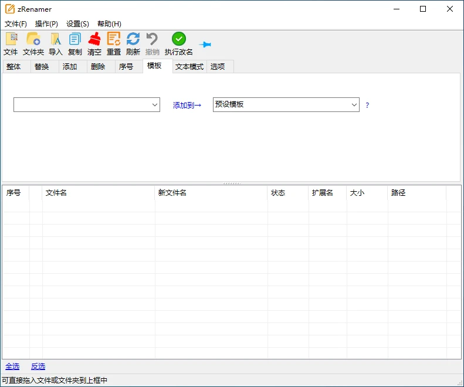
Task: Click the 全选 select all link
Action: click(12, 366)
